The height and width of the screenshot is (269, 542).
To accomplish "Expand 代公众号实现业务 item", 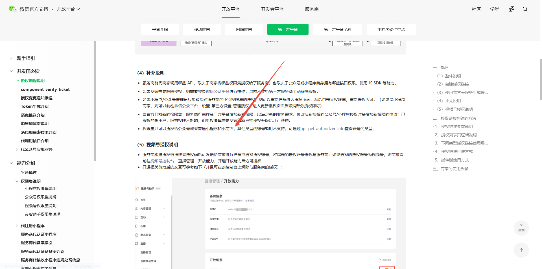I will [17, 149].
